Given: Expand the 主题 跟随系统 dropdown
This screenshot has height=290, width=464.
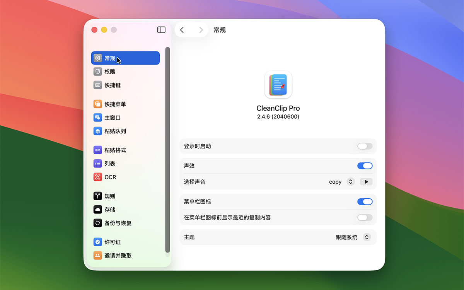Looking at the screenshot, I should tap(367, 237).
